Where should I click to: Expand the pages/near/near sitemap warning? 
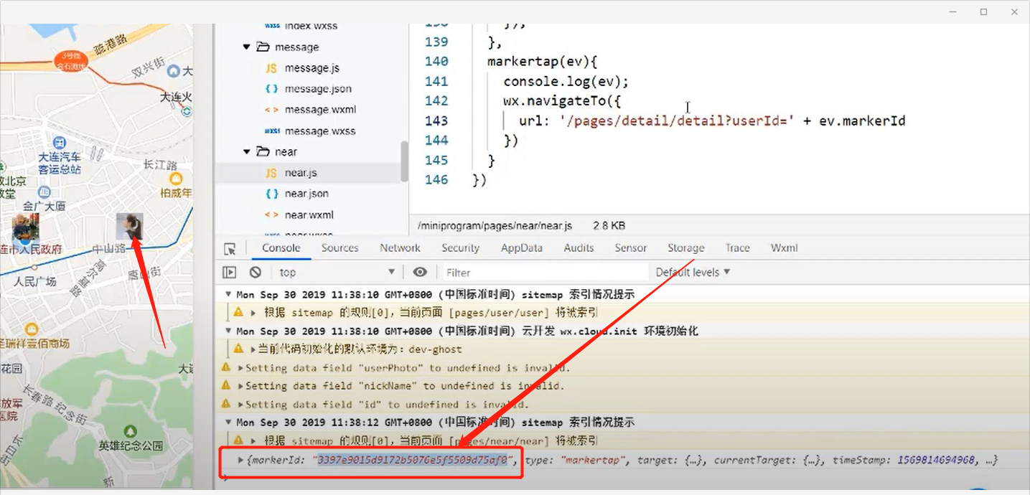pyautogui.click(x=253, y=440)
